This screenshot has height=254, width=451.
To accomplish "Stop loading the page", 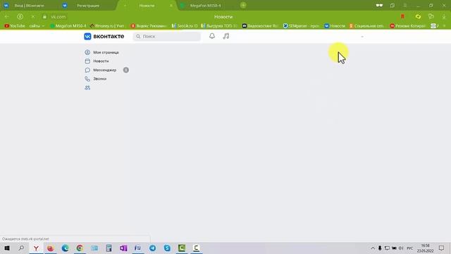I will click(x=33, y=17).
